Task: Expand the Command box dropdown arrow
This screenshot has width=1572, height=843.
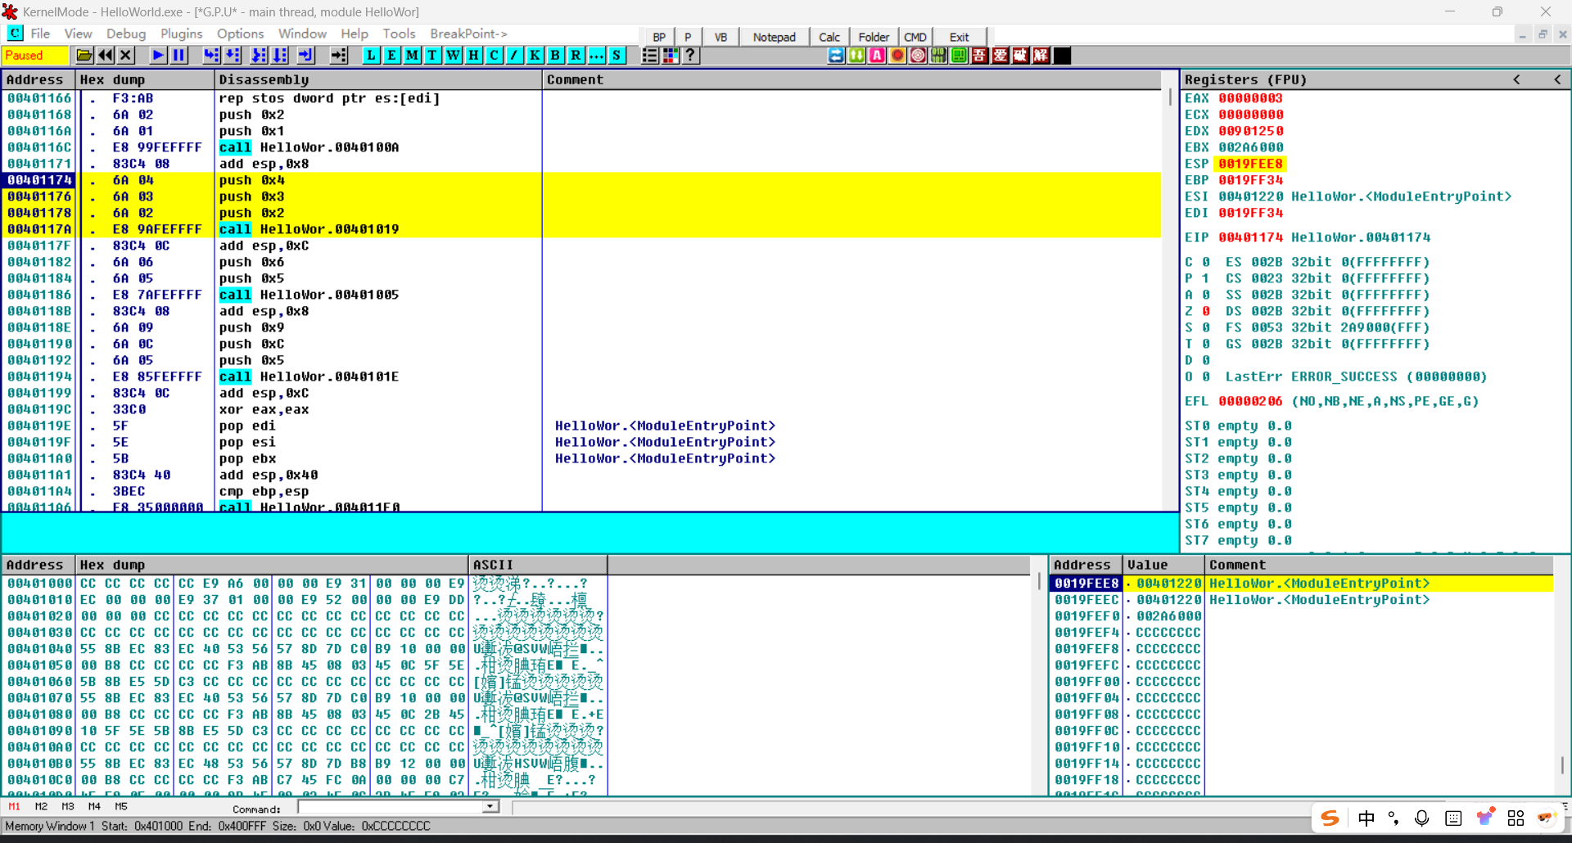Action: pyautogui.click(x=490, y=807)
